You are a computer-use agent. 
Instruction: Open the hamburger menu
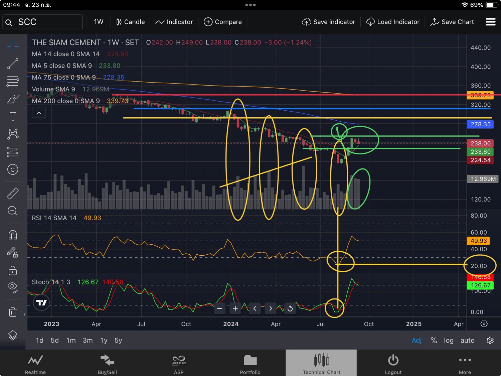(490, 22)
